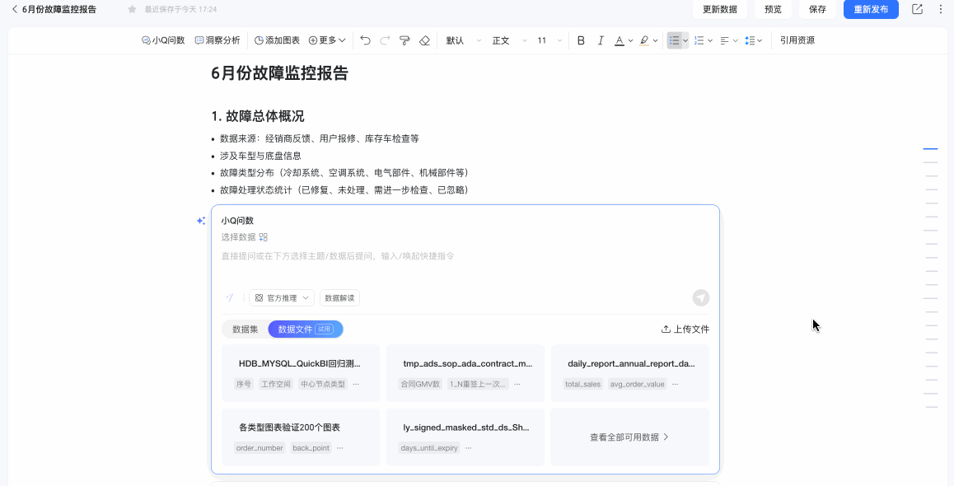Click the eraser clear formatting icon
Viewport: 954px width, 486px height.
[424, 40]
